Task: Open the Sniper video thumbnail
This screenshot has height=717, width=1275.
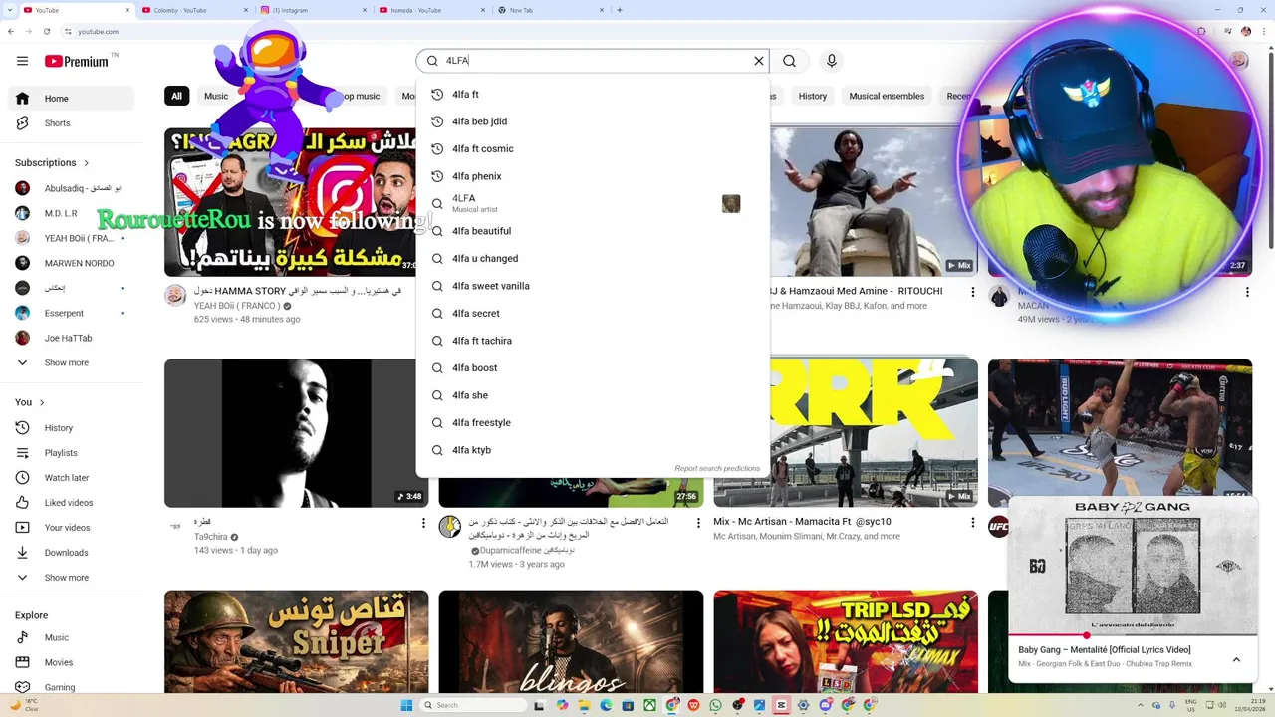Action: pos(297,641)
